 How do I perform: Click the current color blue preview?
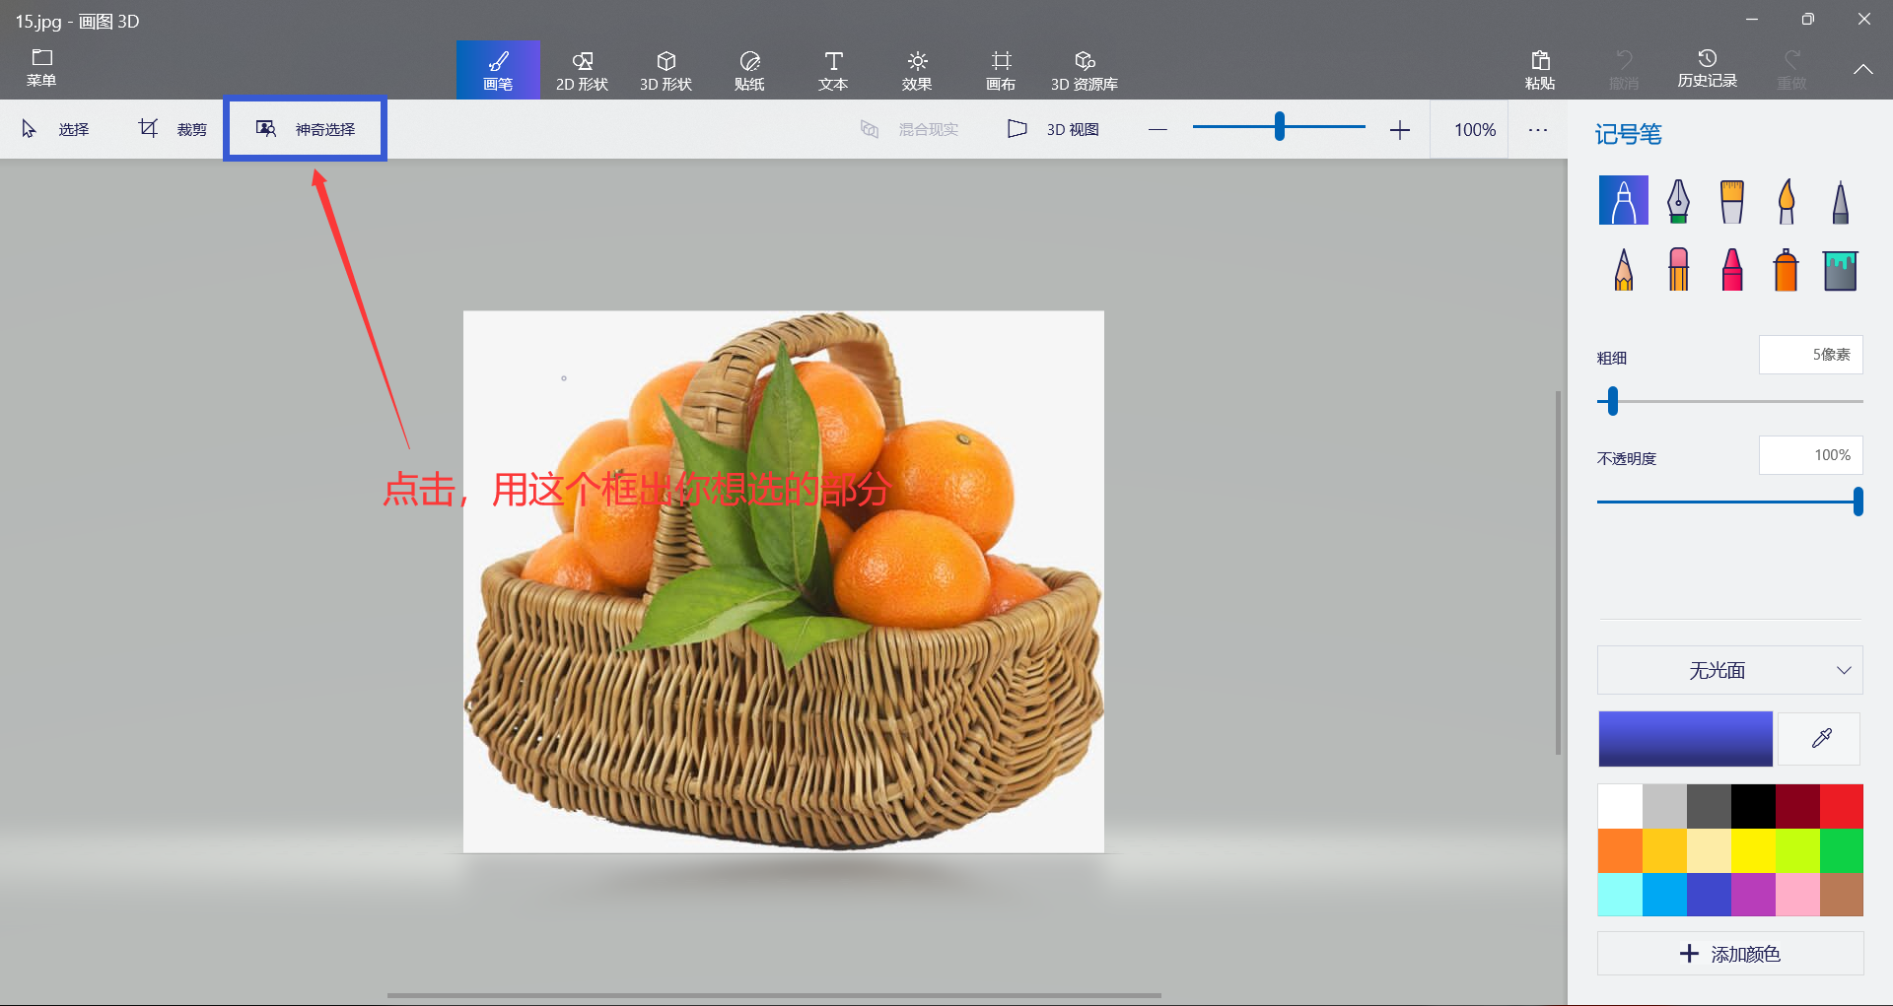1686,739
